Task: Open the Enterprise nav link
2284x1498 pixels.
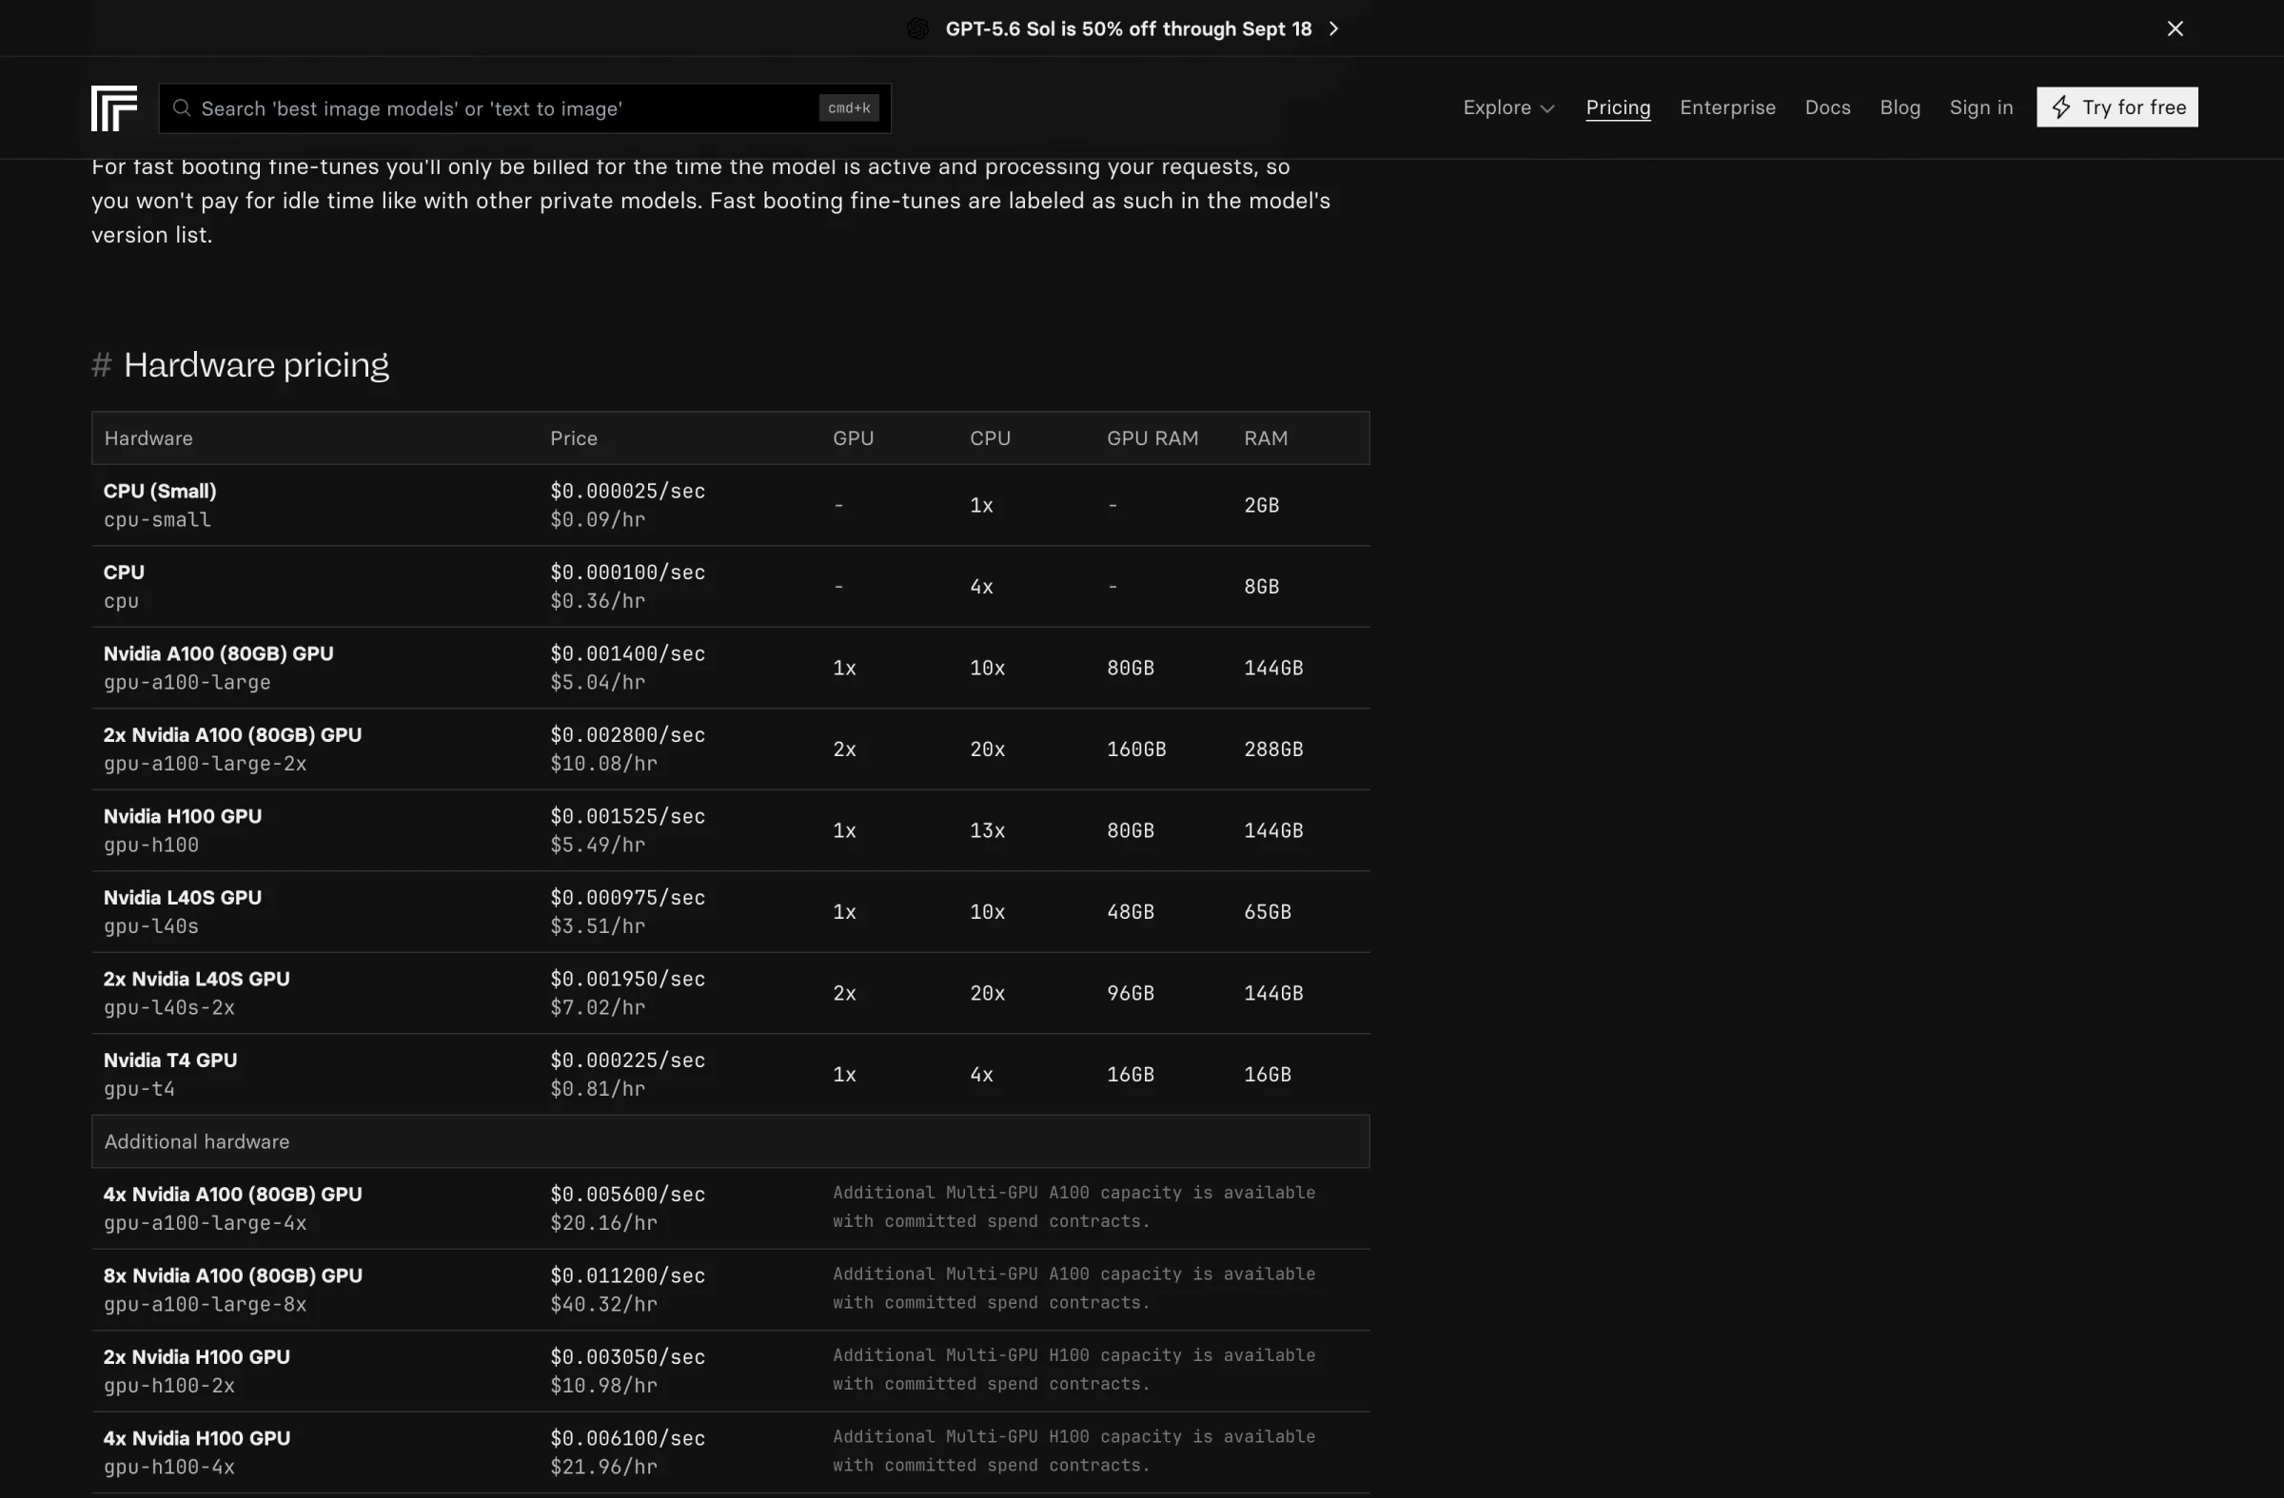Action: 1727,107
